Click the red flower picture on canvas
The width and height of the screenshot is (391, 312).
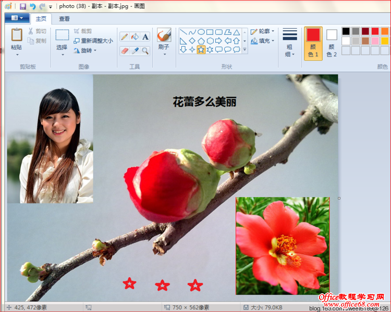282,245
